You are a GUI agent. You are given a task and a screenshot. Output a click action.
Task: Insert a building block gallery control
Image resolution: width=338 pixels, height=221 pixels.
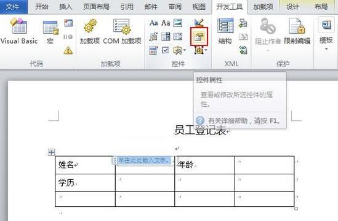153,37
